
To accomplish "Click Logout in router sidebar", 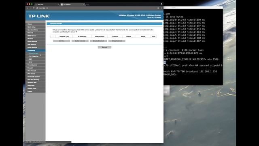I will click(35, 91).
